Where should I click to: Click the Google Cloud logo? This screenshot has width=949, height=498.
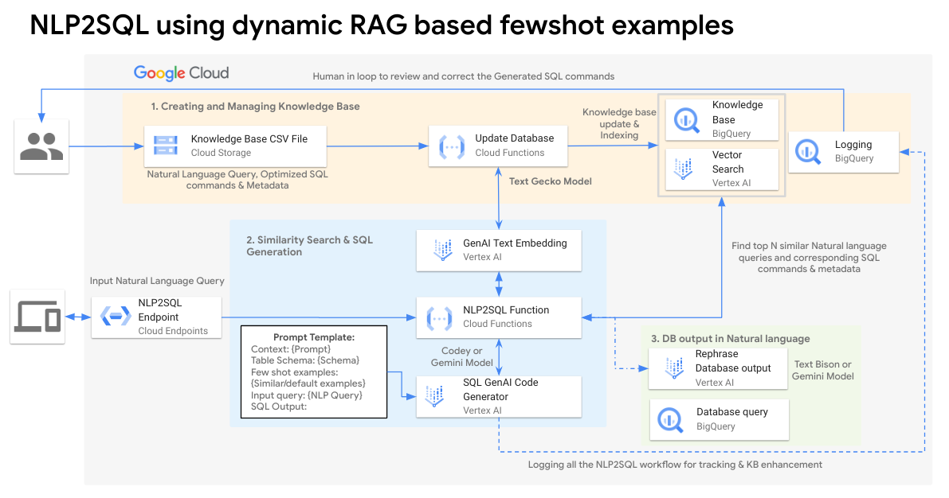pos(181,73)
